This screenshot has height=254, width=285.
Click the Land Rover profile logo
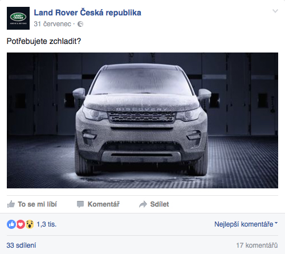point(18,18)
